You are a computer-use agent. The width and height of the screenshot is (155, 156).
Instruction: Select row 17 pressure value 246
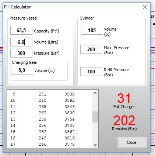[42, 144]
